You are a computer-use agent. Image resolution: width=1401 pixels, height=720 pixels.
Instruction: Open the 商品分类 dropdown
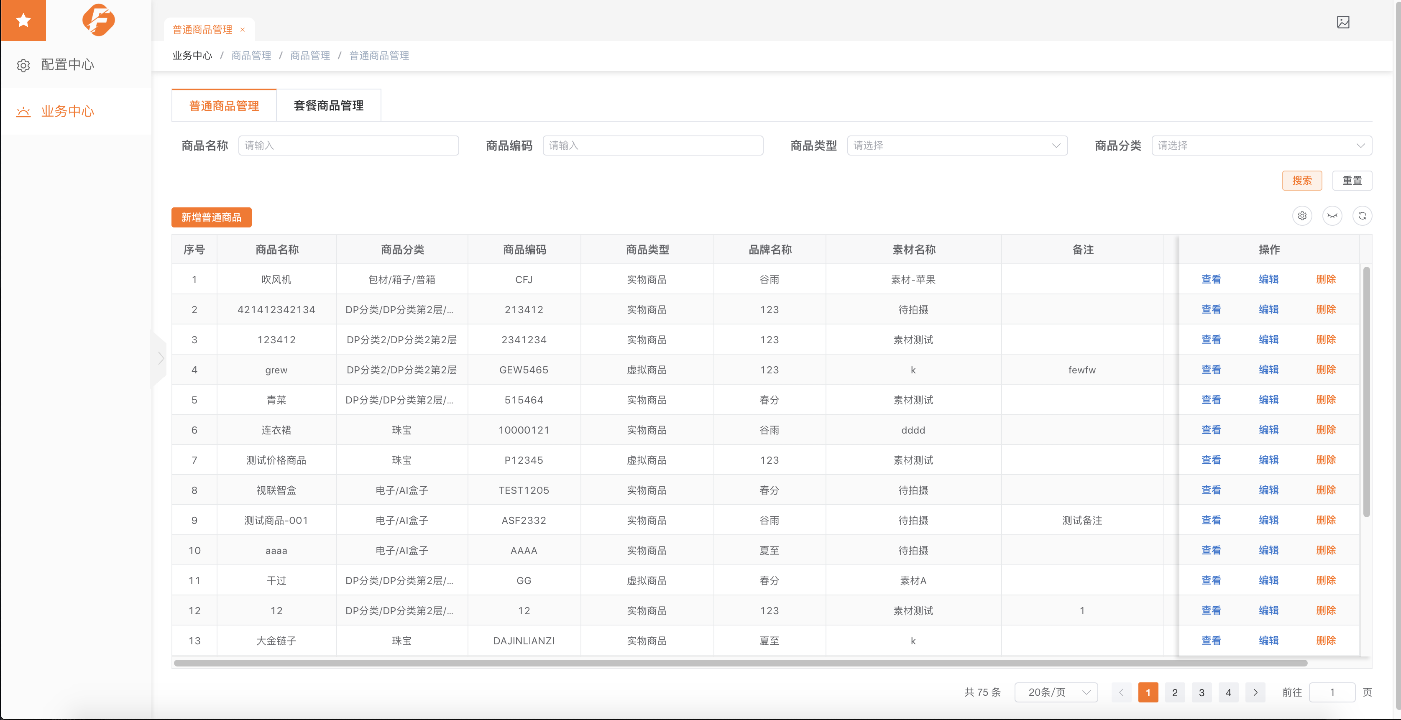click(1262, 146)
